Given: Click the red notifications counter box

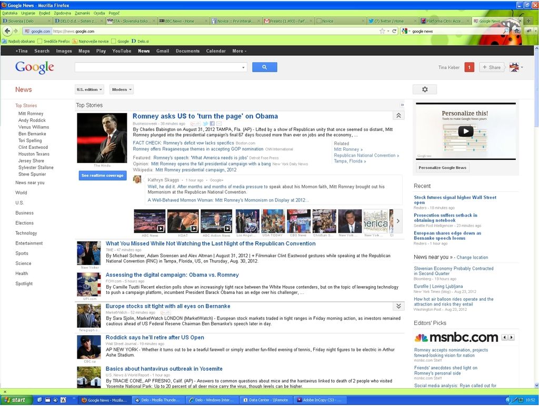Looking at the screenshot, I should (469, 67).
